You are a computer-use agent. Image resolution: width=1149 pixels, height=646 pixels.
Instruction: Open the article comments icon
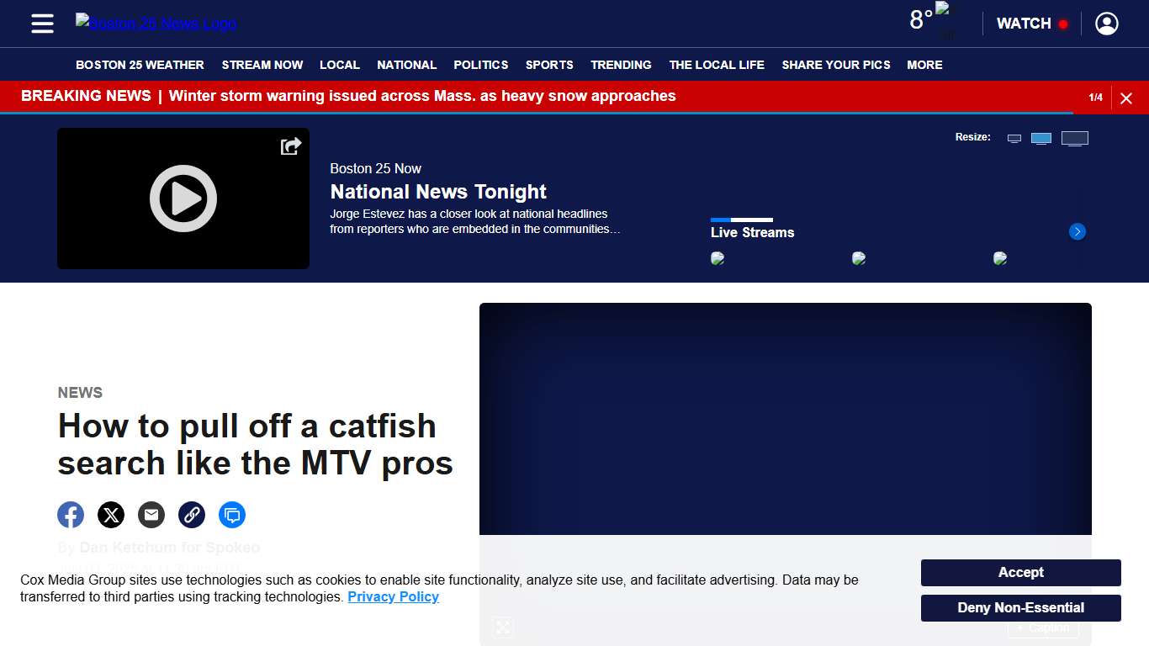click(232, 515)
